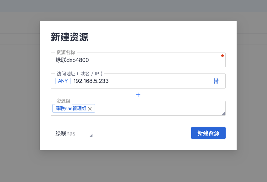
Task: Select the 绿联nas管理组 tag label
Action: click(x=71, y=109)
